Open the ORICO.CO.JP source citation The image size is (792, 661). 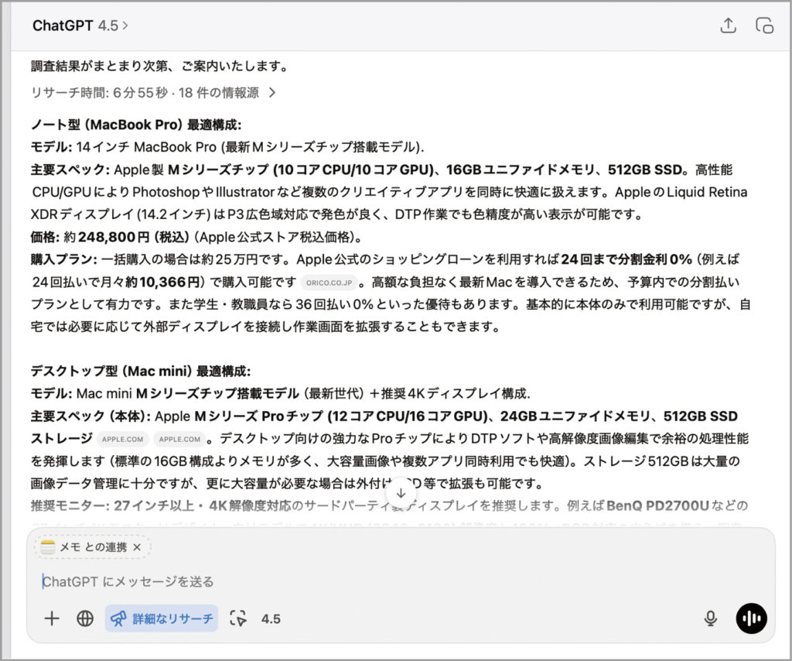[329, 283]
